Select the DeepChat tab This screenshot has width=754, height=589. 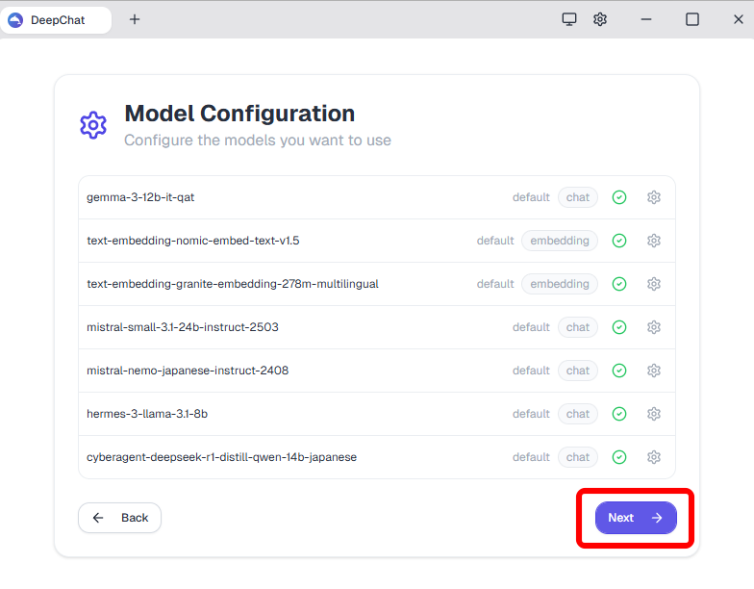pyautogui.click(x=56, y=20)
